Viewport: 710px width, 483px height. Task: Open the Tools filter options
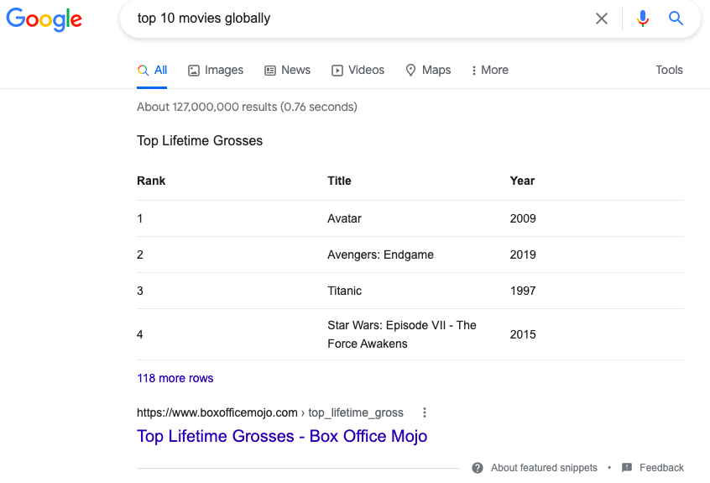point(669,71)
